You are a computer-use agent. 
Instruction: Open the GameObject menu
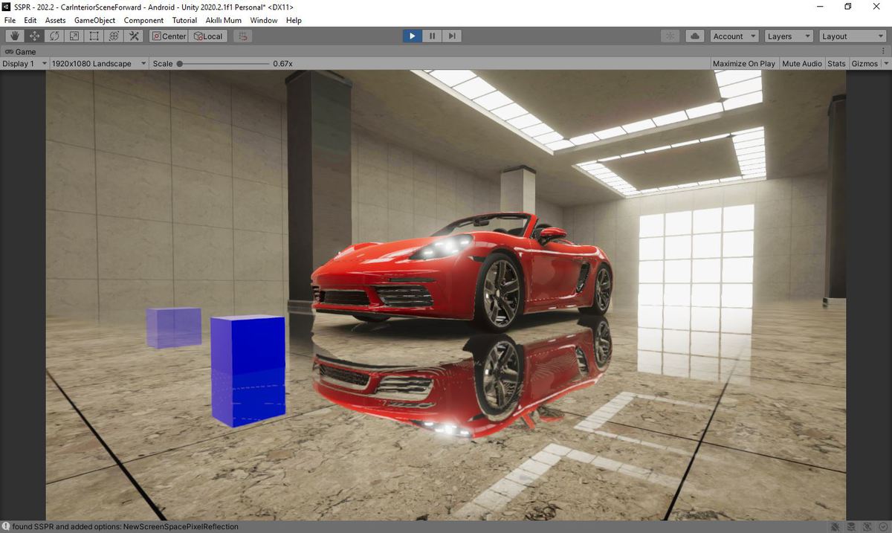pyautogui.click(x=94, y=20)
